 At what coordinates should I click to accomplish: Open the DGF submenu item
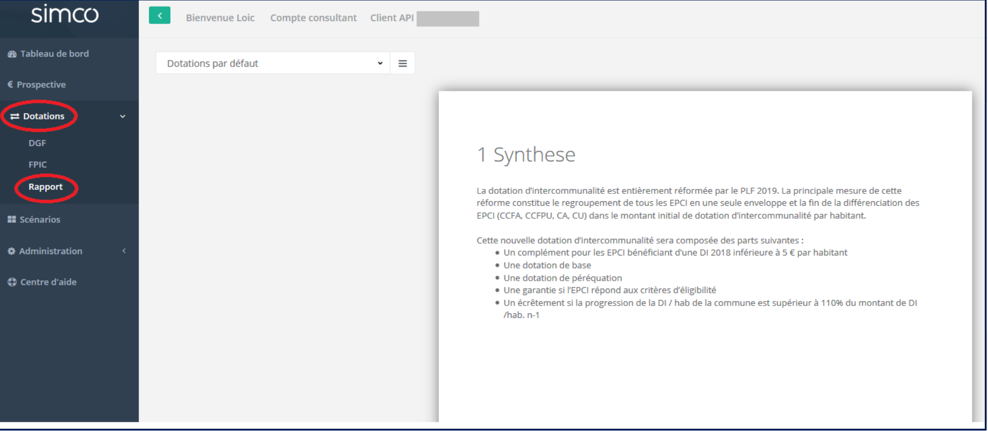(x=37, y=143)
